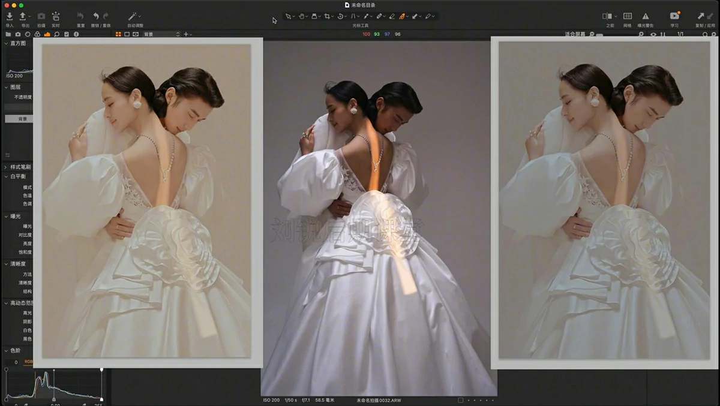The width and height of the screenshot is (720, 406).
Task: Click the Redo arrow icon
Action: pyautogui.click(x=106, y=16)
